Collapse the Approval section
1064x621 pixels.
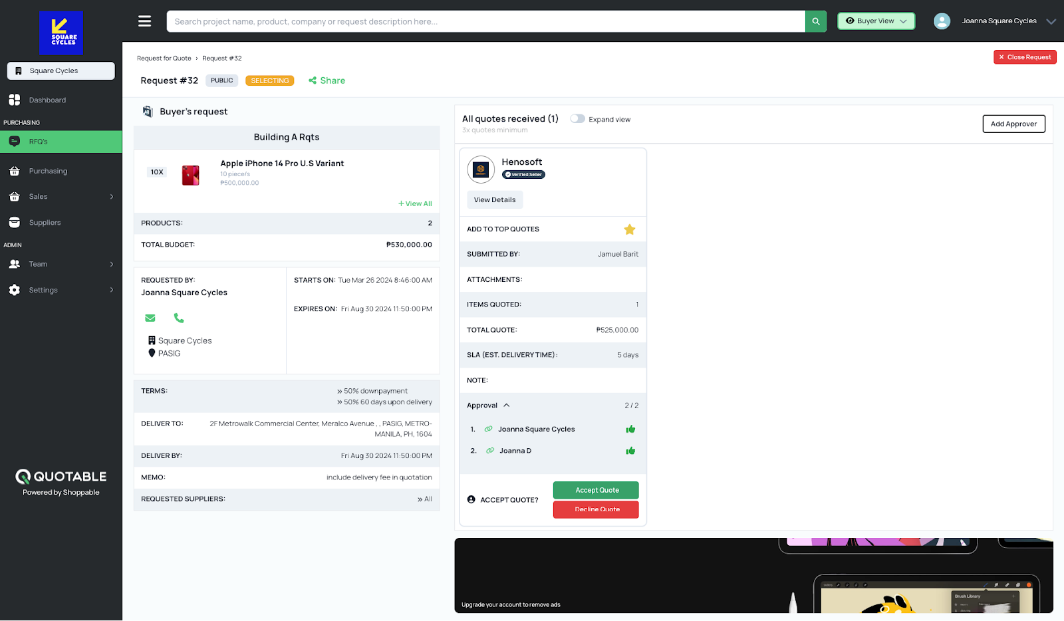(507, 405)
